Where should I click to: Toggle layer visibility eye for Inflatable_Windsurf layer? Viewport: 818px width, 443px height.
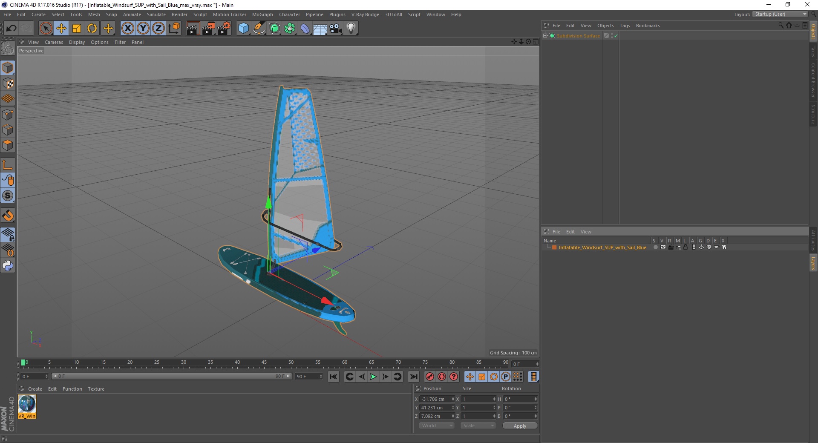(x=663, y=247)
